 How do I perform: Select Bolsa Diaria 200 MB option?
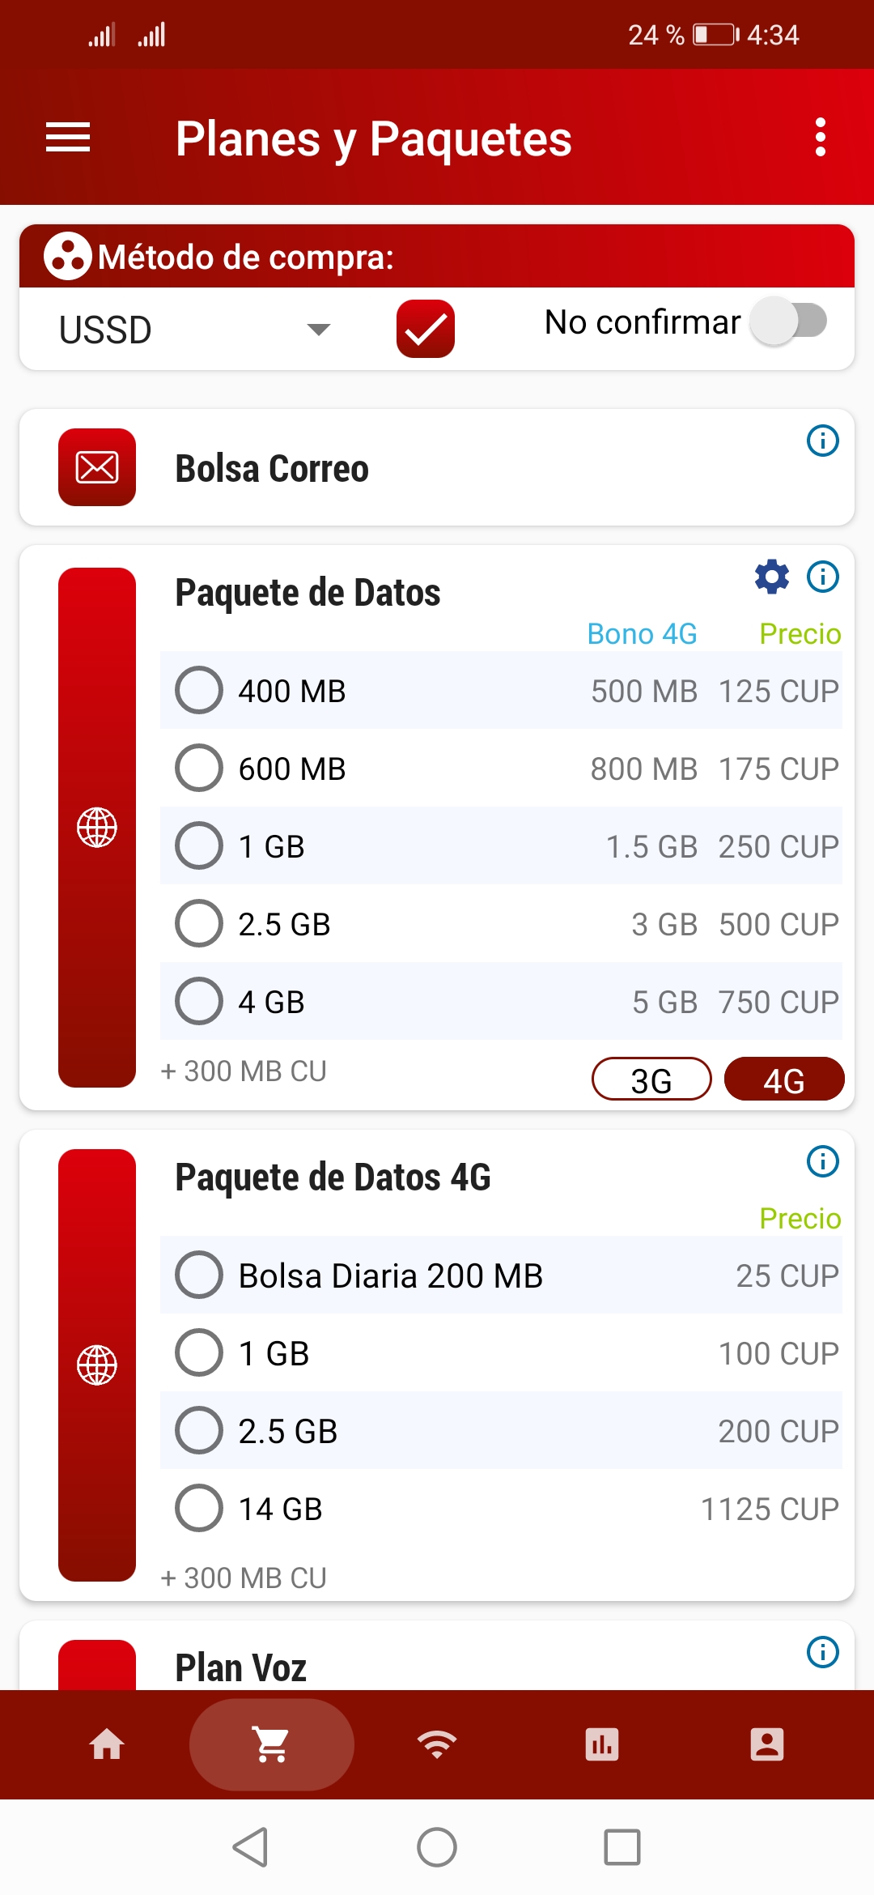point(199,1275)
